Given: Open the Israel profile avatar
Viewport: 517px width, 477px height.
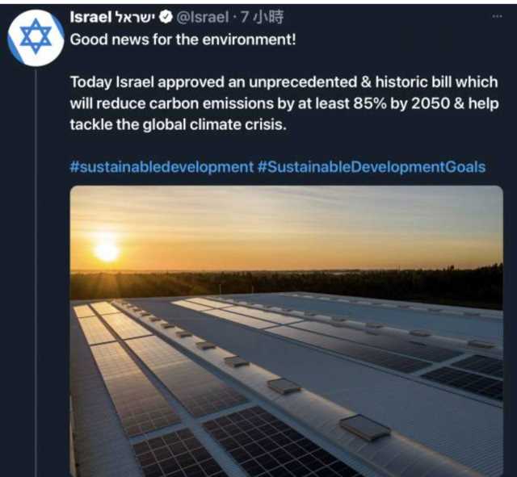Looking at the screenshot, I should (35, 36).
